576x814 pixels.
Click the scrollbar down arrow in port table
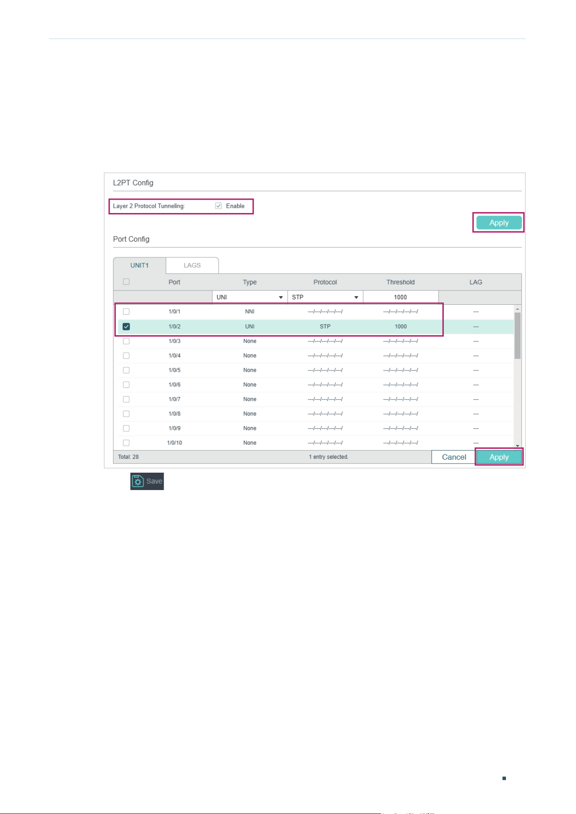pos(517,446)
